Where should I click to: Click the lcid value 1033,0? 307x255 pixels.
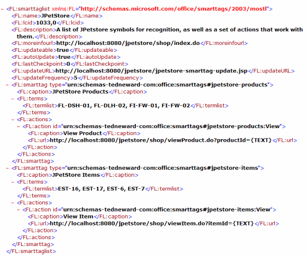click(46, 23)
